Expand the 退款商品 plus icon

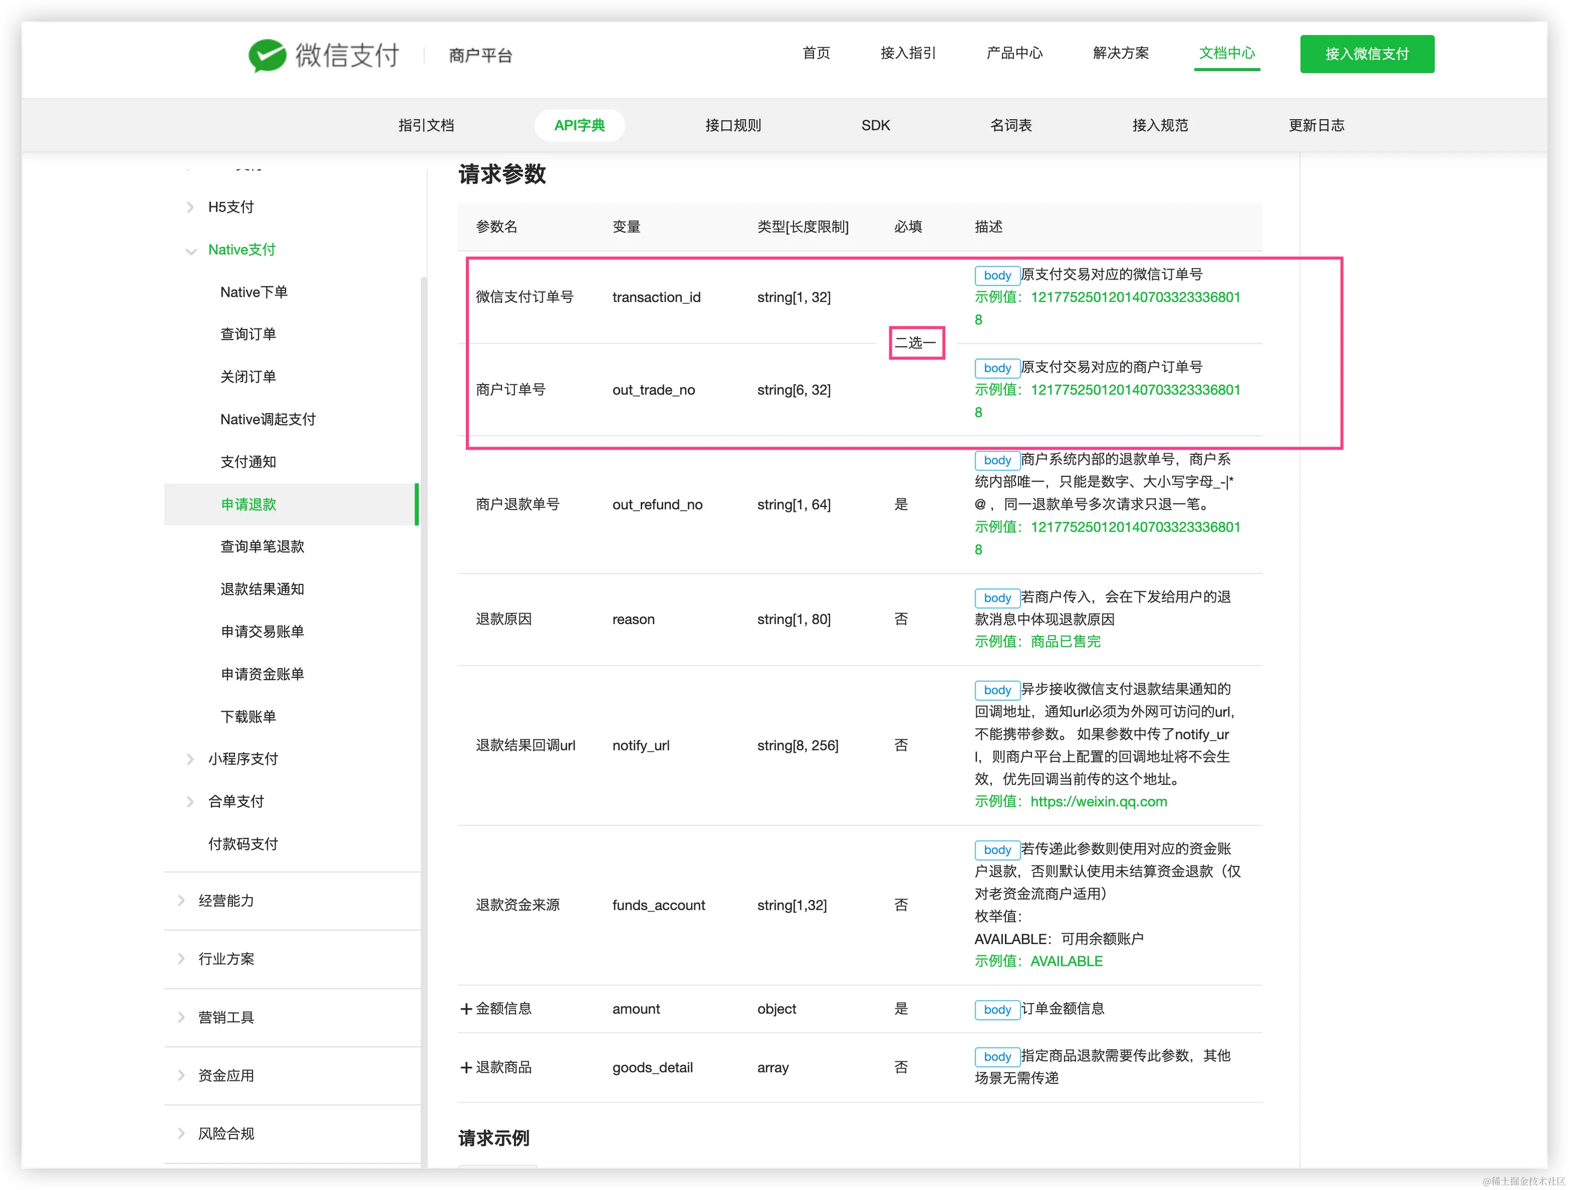point(466,1067)
